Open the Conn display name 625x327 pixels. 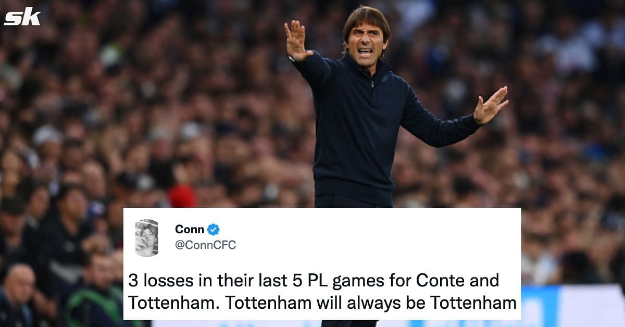(190, 230)
